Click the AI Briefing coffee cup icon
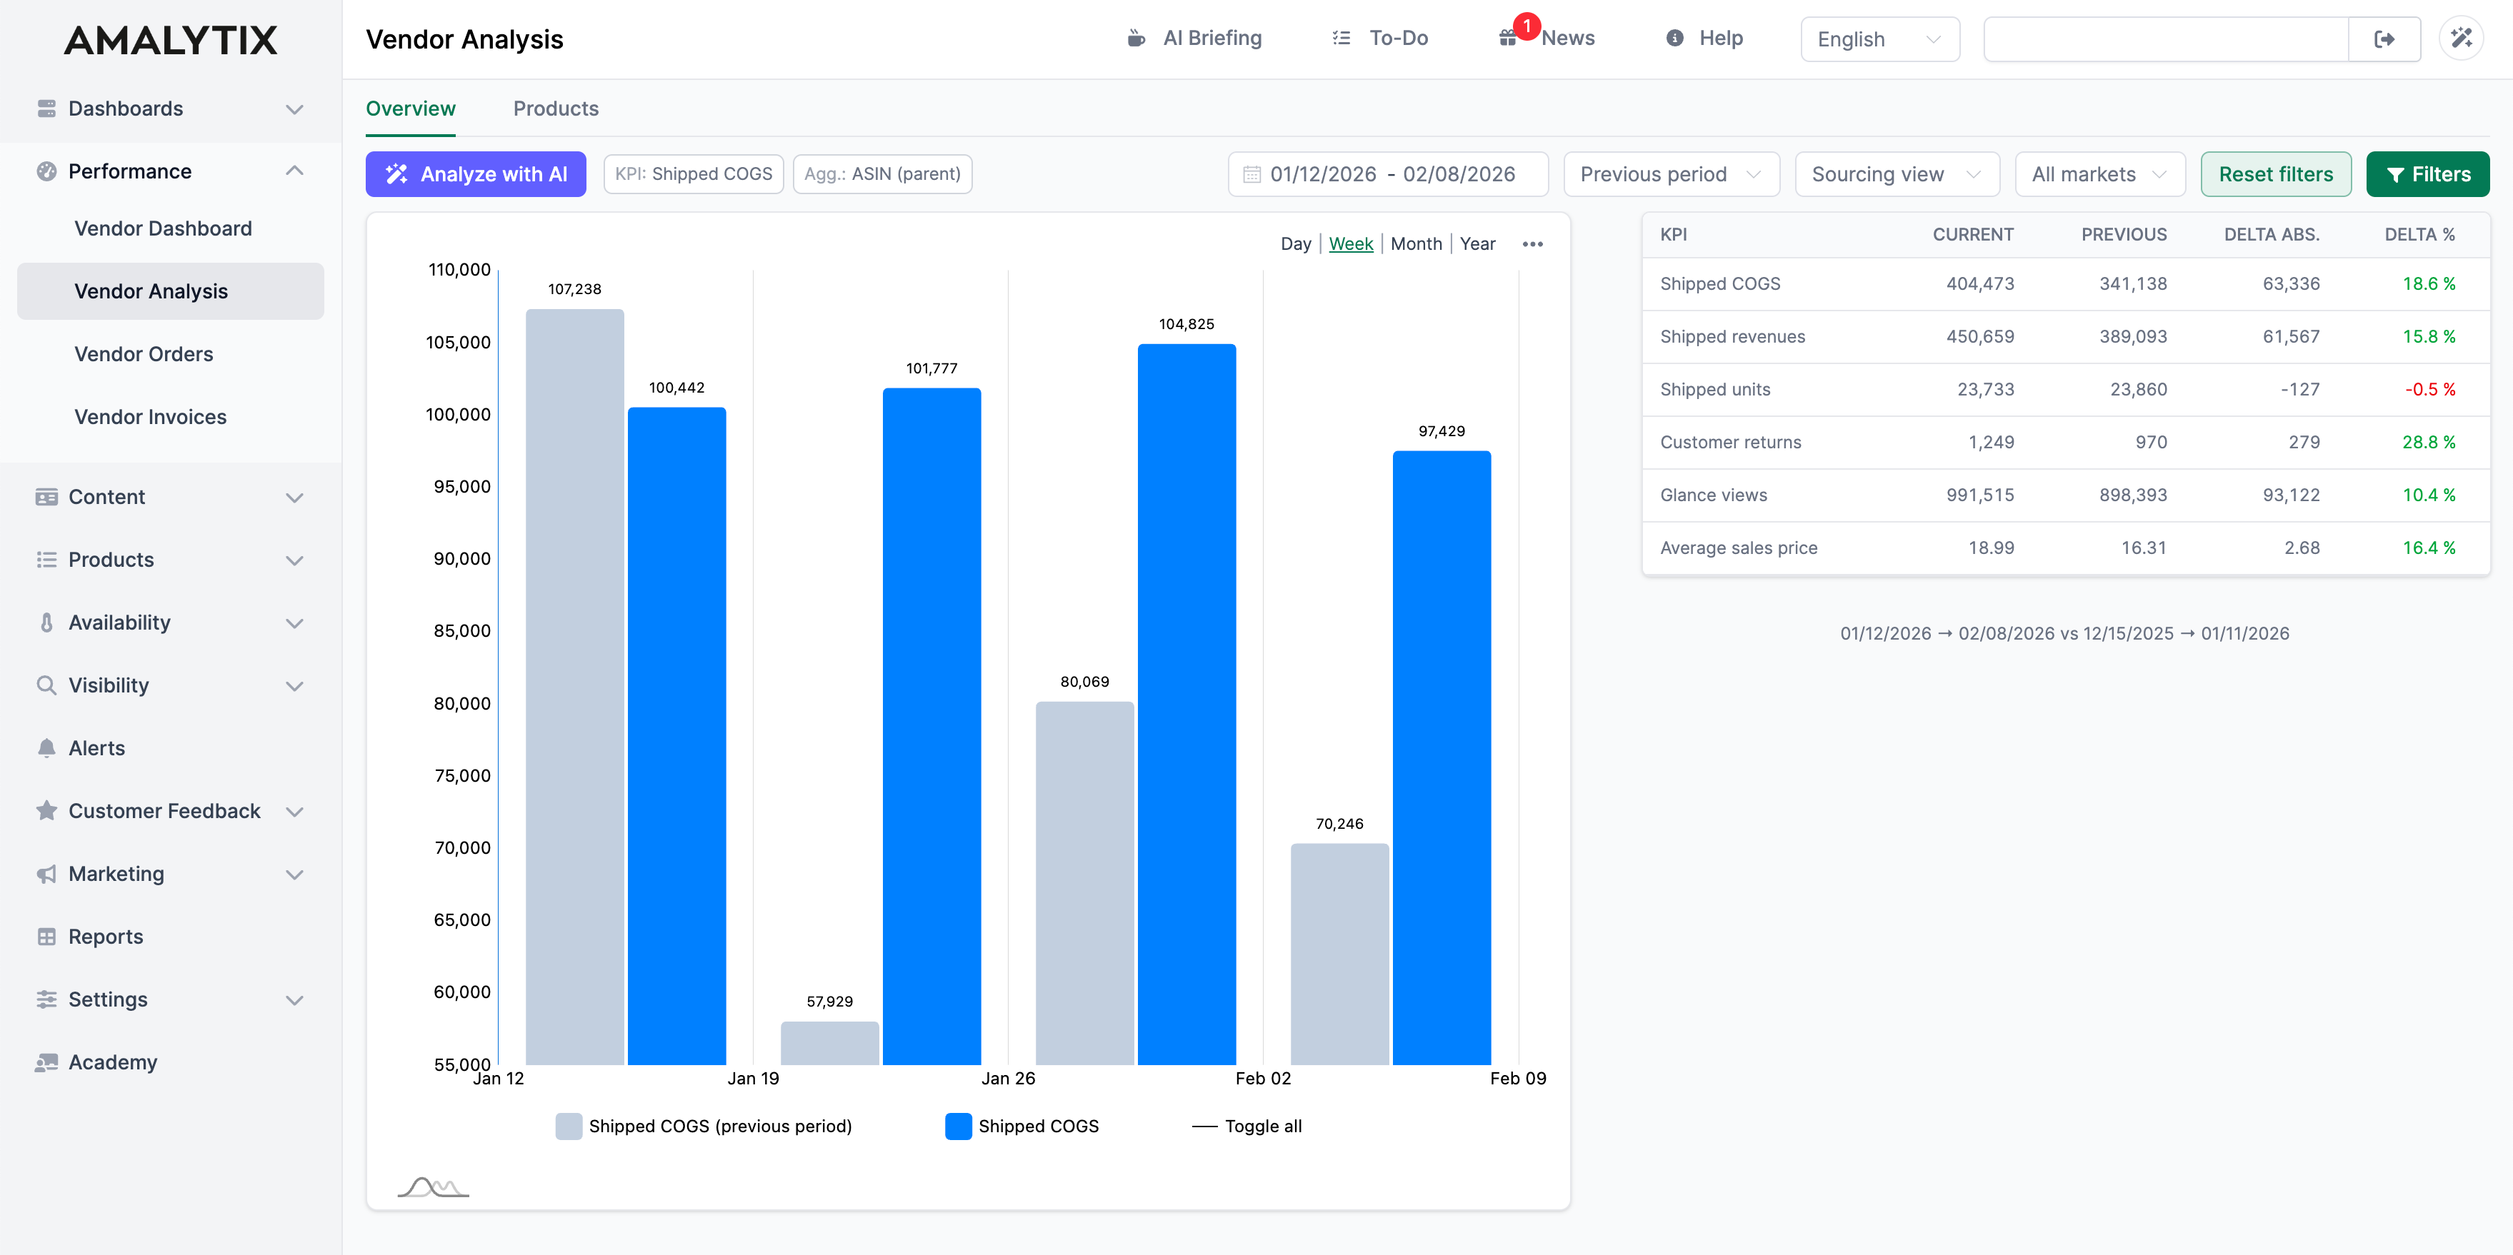Viewport: 2513px width, 1255px height. (1136, 38)
